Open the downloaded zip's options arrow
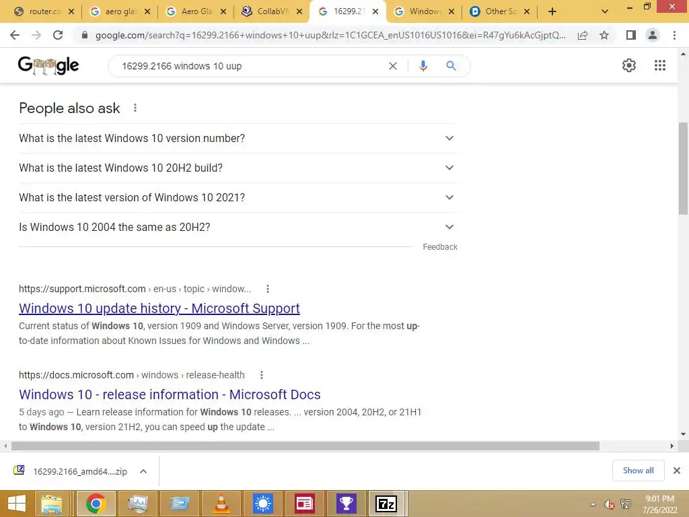Screen dimensions: 689x517 143,471
